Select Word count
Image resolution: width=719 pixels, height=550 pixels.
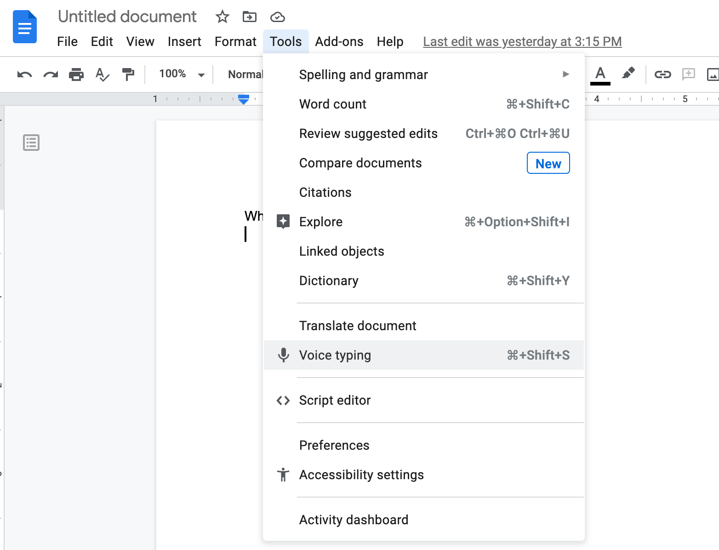[x=423, y=104]
